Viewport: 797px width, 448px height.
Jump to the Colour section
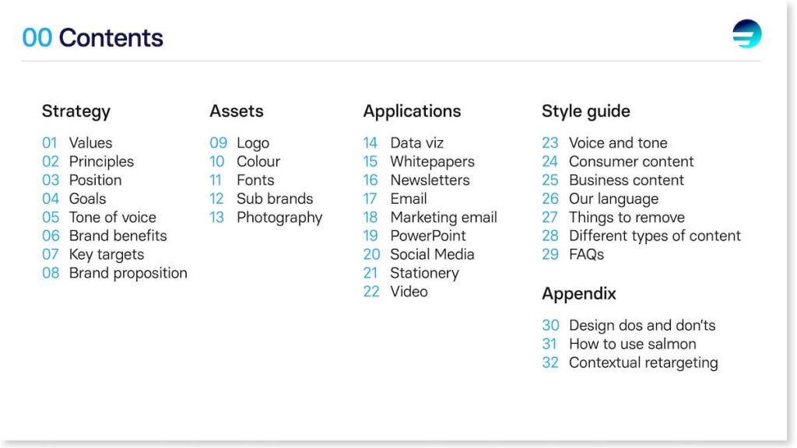tap(245, 162)
